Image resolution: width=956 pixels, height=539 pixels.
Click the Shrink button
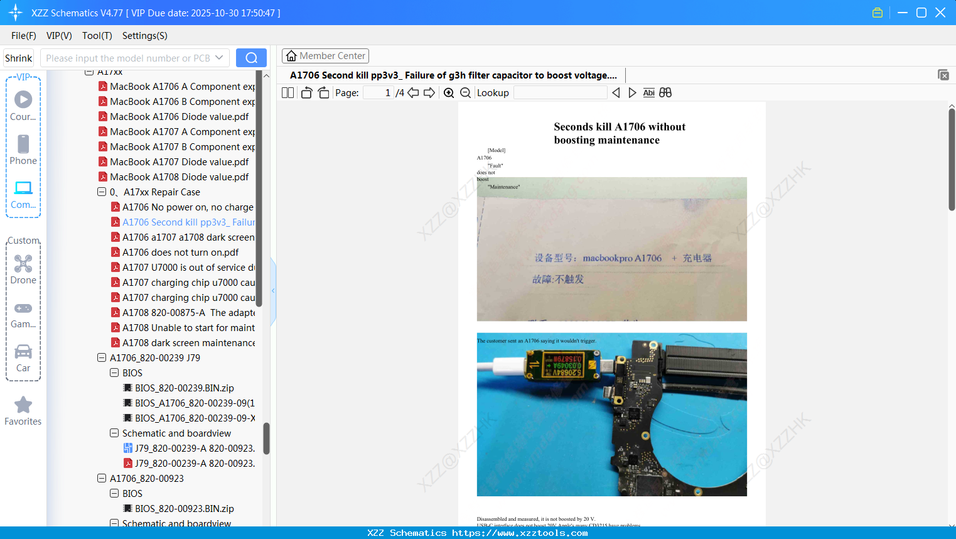[18, 58]
